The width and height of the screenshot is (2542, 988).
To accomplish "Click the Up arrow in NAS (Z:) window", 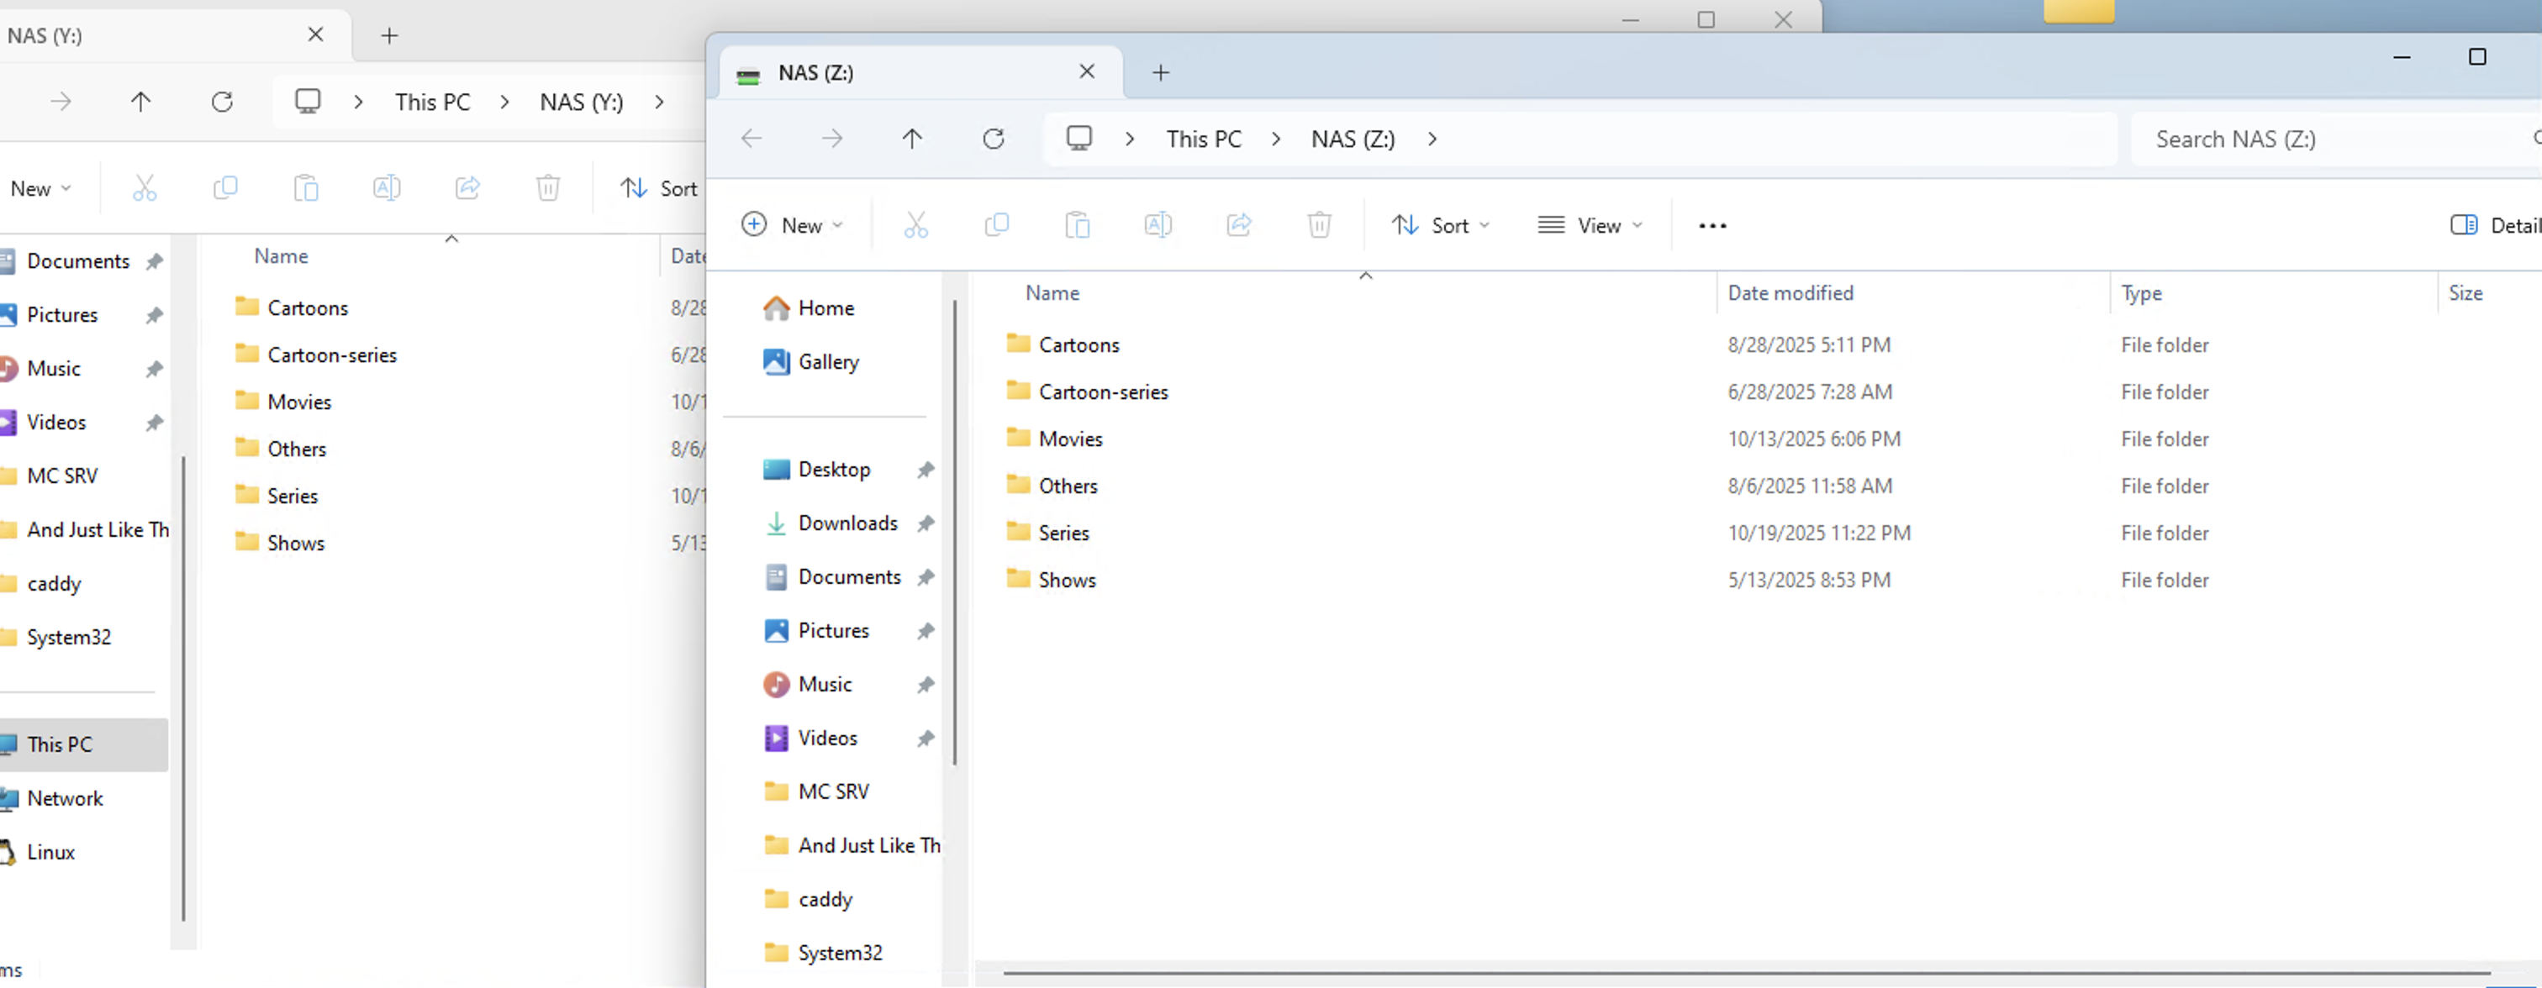I will (912, 139).
